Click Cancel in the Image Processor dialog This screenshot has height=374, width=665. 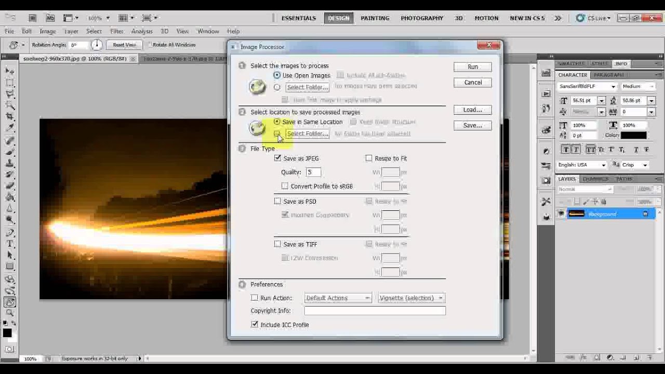tap(473, 82)
